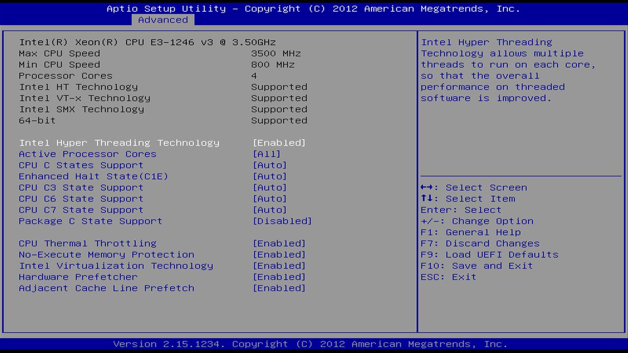
Task: Click the Intel SMX Technology label
Action: click(x=81, y=109)
